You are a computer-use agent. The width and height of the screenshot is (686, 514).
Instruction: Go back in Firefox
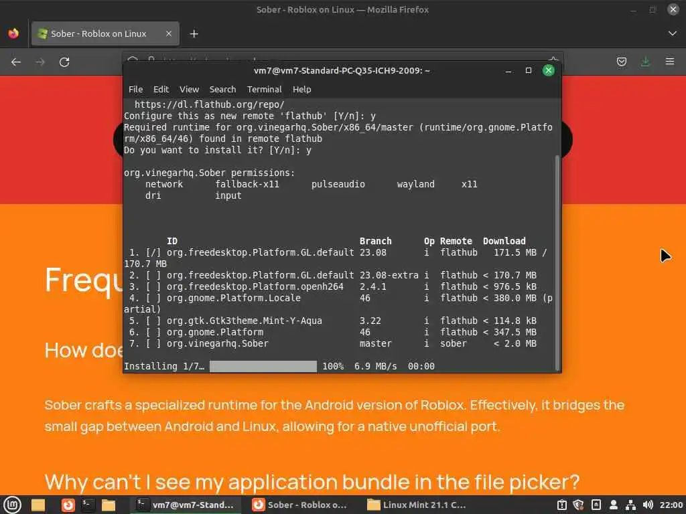16,62
